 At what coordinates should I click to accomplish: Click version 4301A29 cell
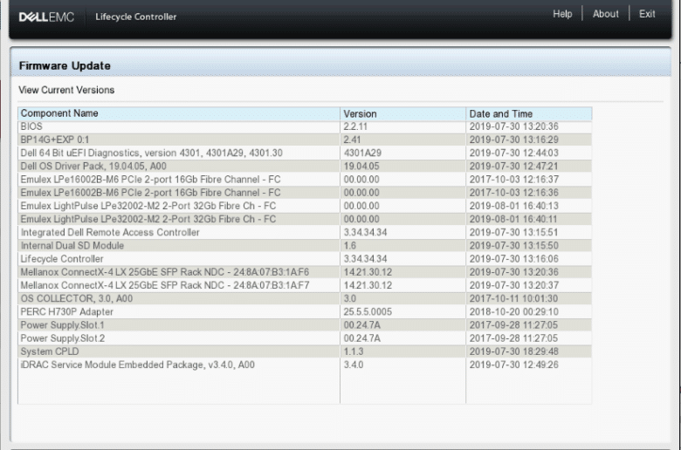coord(403,153)
